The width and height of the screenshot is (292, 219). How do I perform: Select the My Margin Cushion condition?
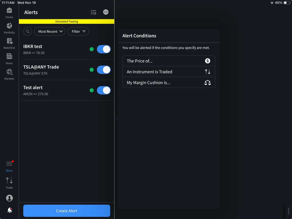point(169,82)
